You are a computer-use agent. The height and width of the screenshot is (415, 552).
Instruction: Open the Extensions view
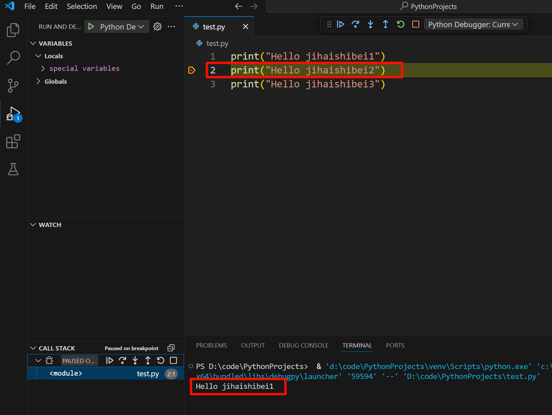13,141
